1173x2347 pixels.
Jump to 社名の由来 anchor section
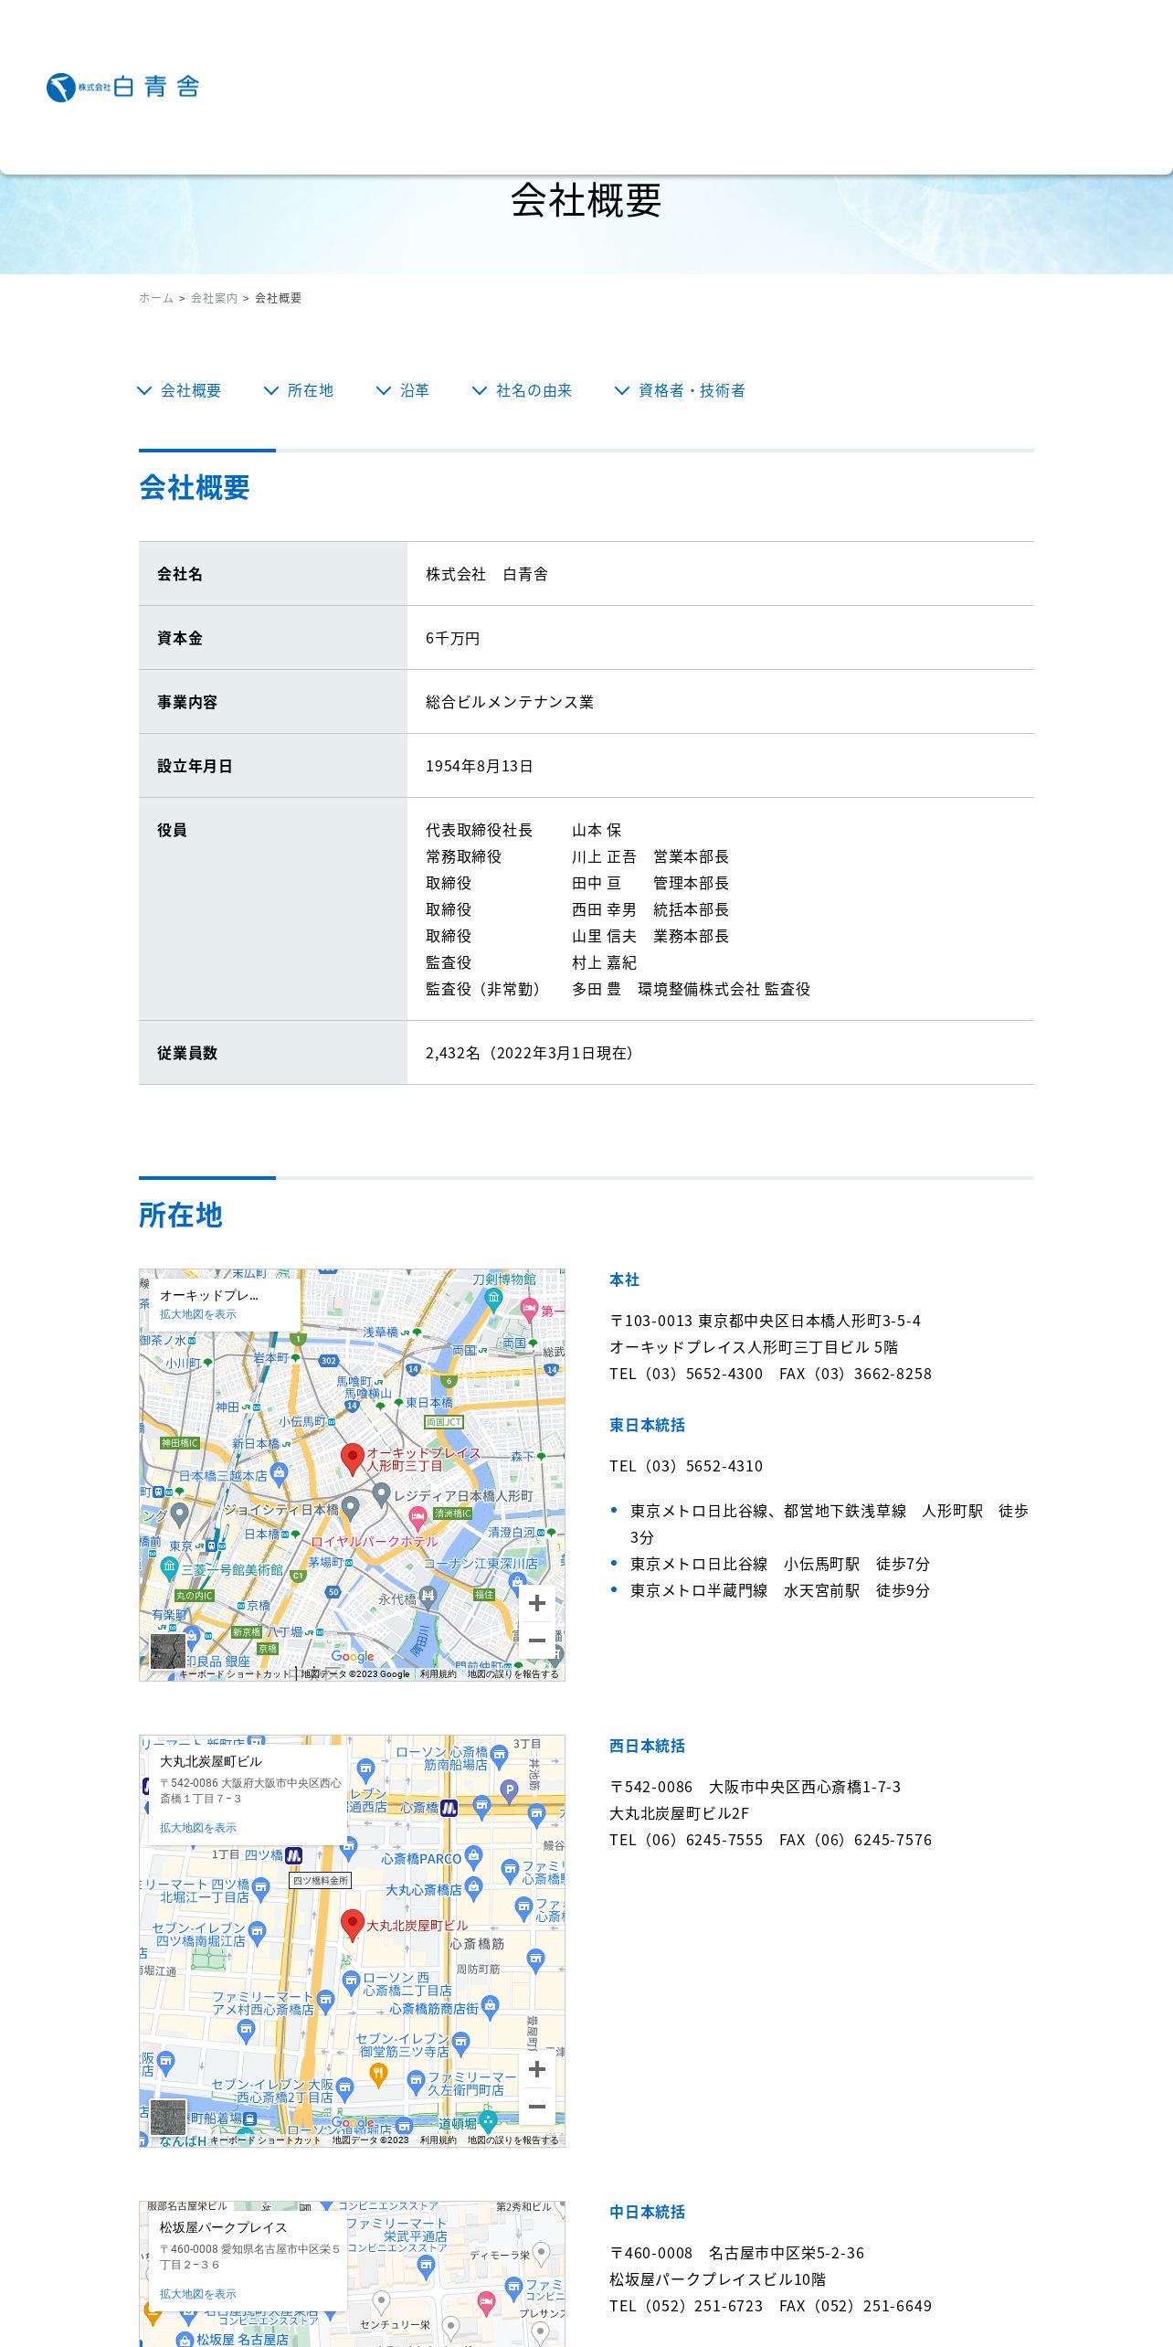coord(534,390)
